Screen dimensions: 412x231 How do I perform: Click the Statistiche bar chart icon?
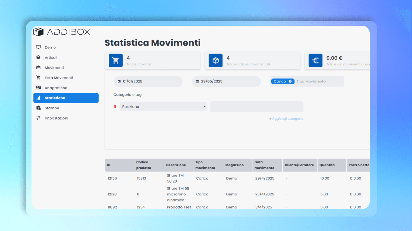click(38, 98)
